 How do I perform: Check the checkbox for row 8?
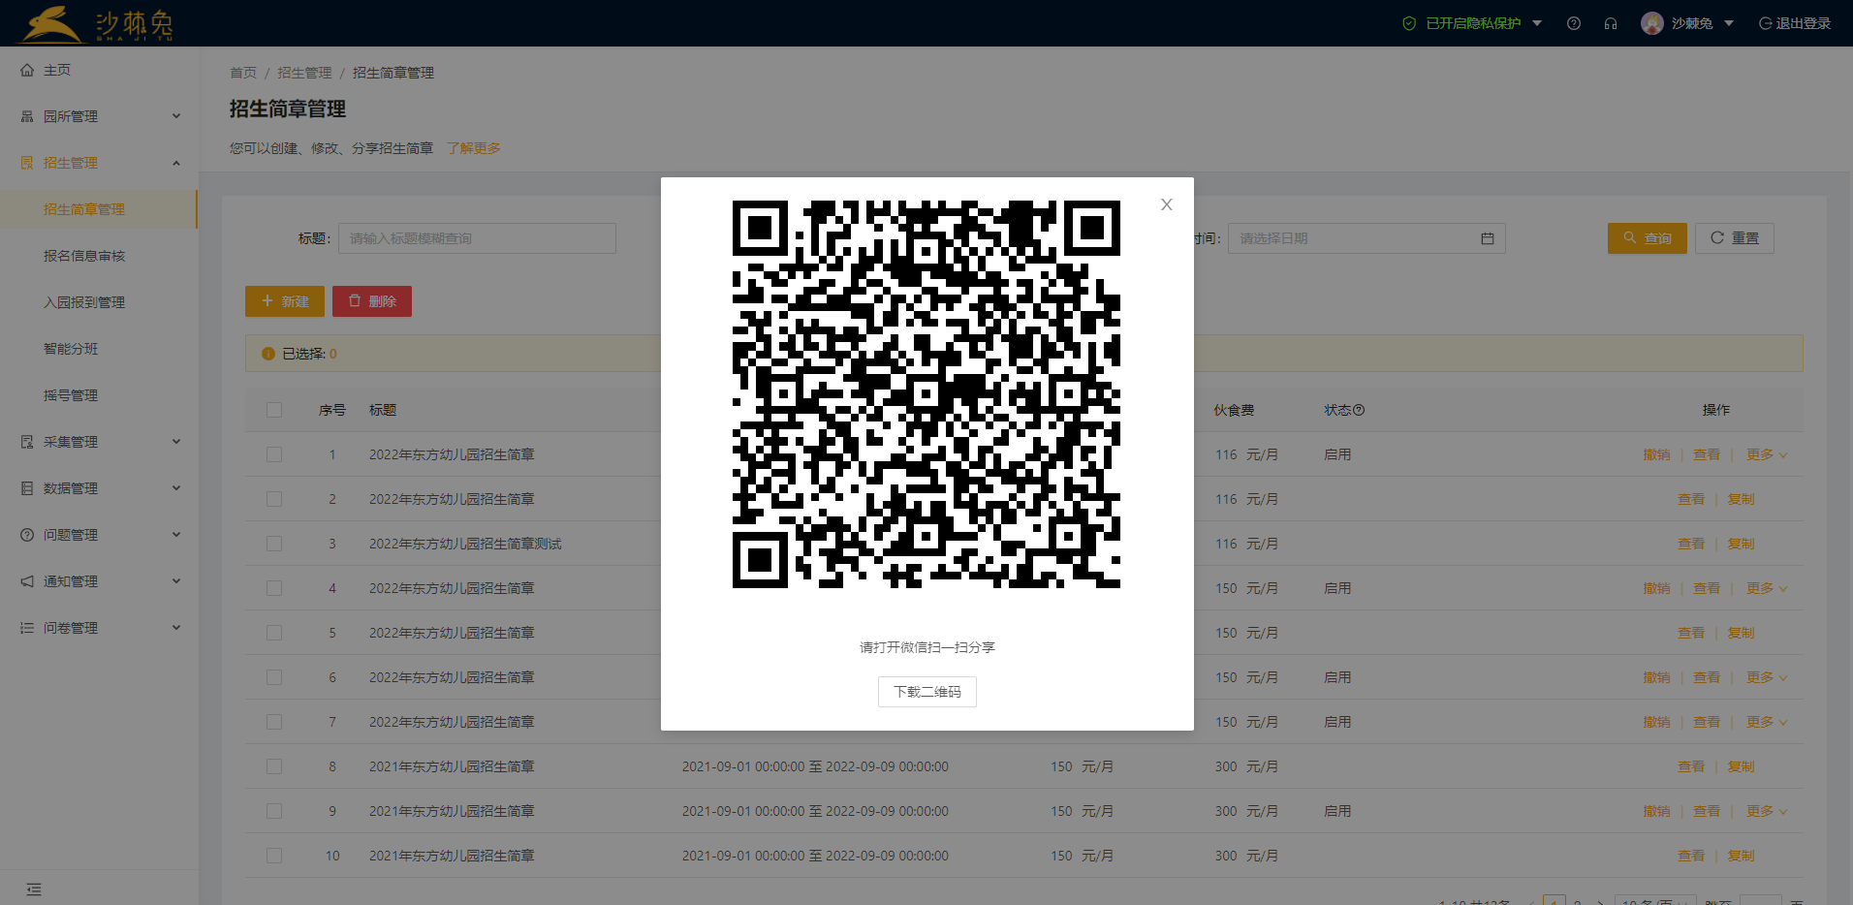(274, 766)
